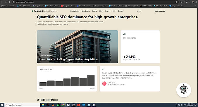Image resolution: width=198 pixels, height=107 pixels.
Task: Click the browser address bar URL
Action: [x=25, y=2]
